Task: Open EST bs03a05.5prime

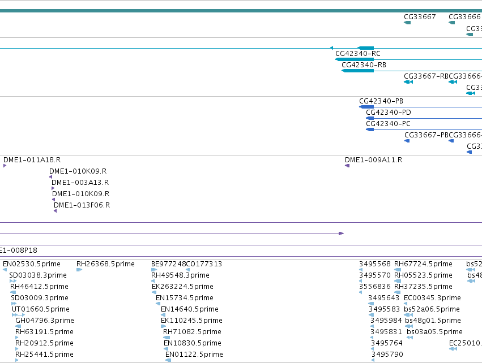Action: pos(434,332)
